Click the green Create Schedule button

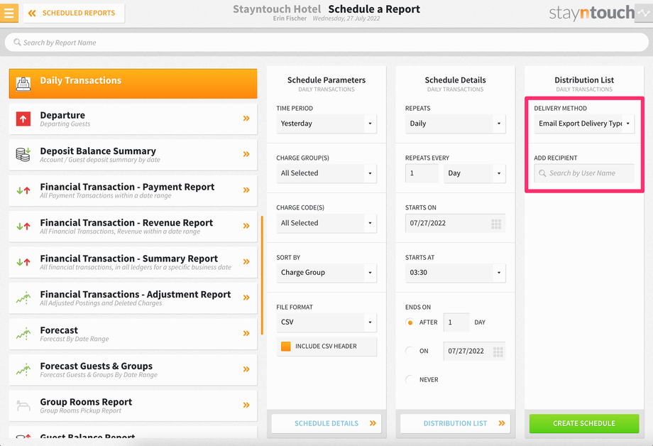[x=584, y=423]
